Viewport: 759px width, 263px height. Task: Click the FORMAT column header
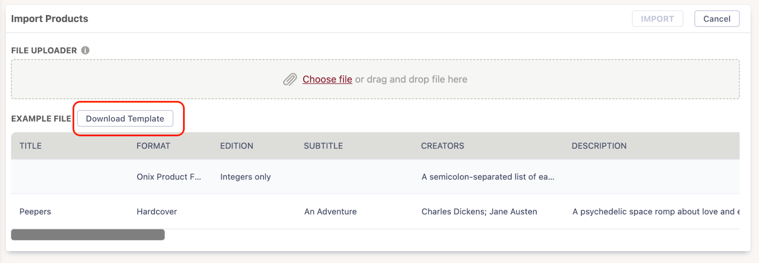[x=153, y=146]
